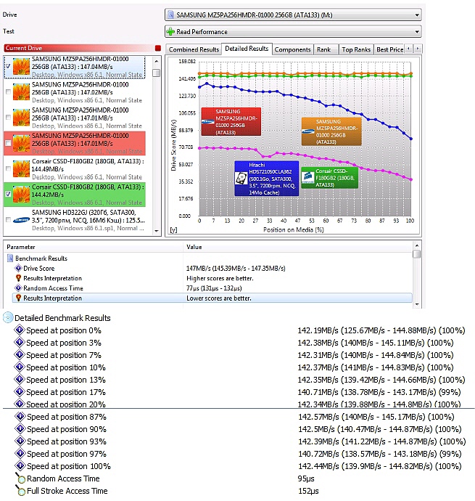The image size is (475, 501).
Task: Click flower thumbnail of green Corsair 144.42MB/s entry
Action: 21,195
